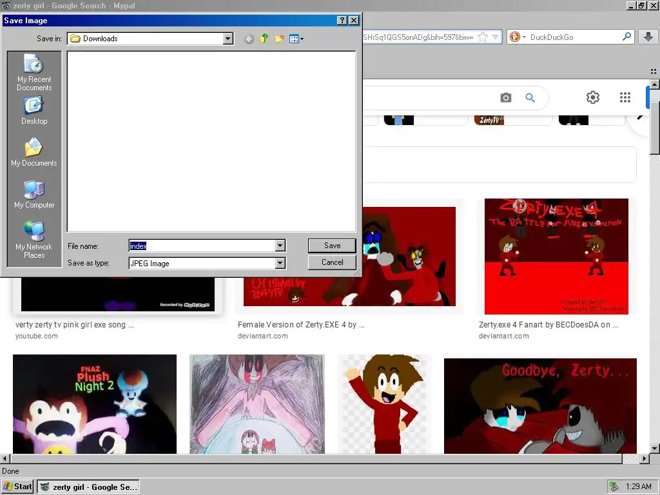Open the Google apps grid
This screenshot has height=495, width=660.
click(625, 97)
